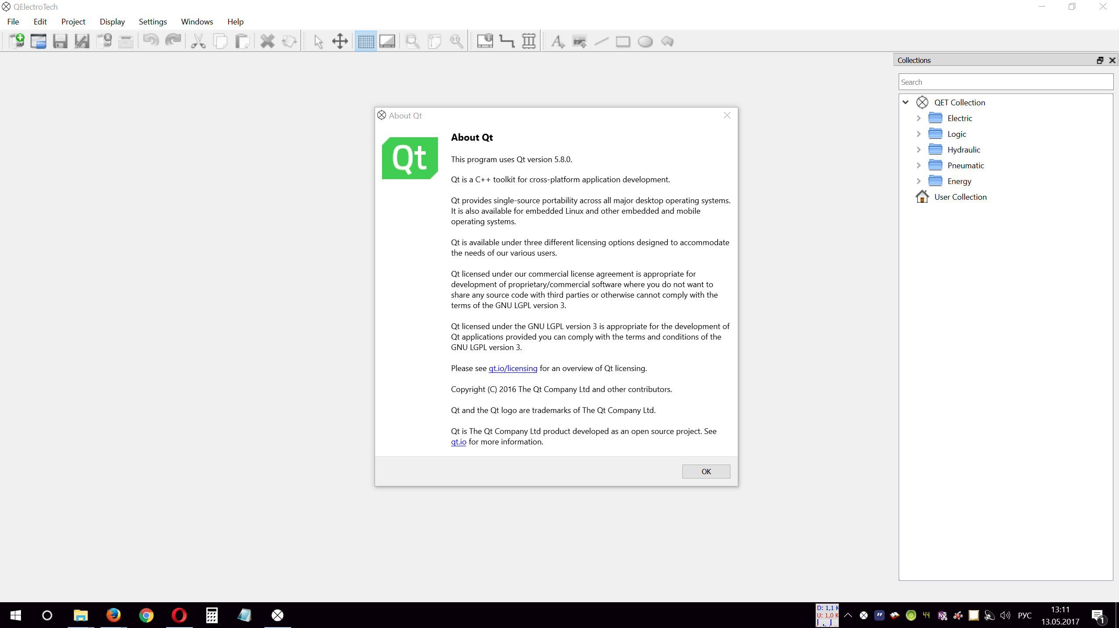Viewport: 1119px width, 628px height.
Task: Float the Collections panel
Action: pos(1100,60)
